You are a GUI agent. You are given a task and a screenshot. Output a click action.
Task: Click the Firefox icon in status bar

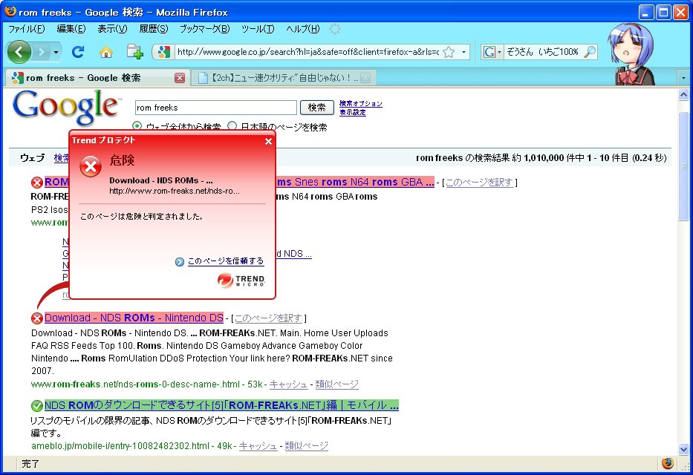(668, 464)
